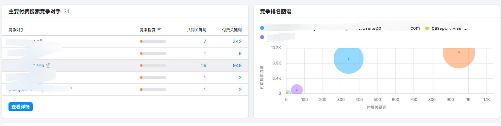This screenshot has height=126, width=501.
Task: Click the 主要付费搜索竞争对手 panel title
Action: click(35, 11)
